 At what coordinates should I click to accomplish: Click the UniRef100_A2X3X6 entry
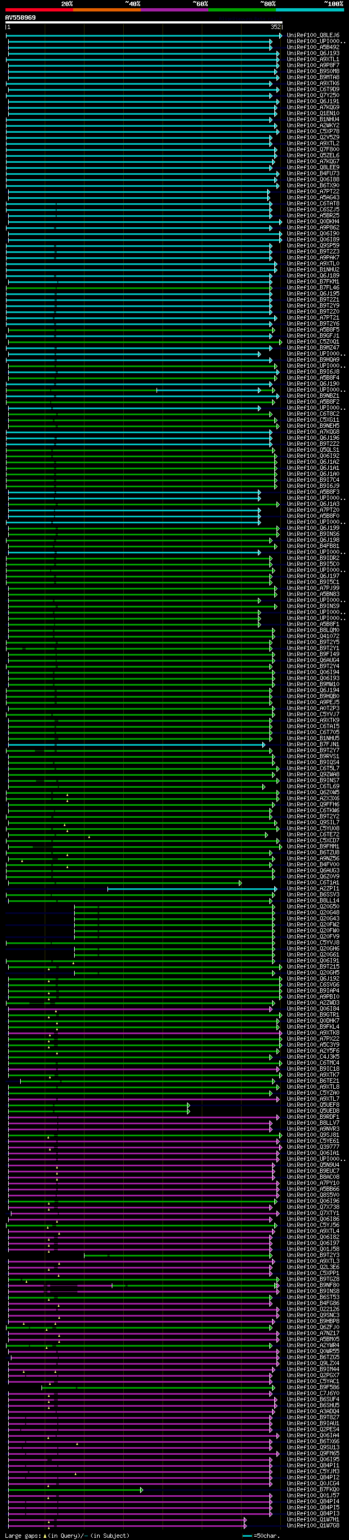[x=313, y=798]
